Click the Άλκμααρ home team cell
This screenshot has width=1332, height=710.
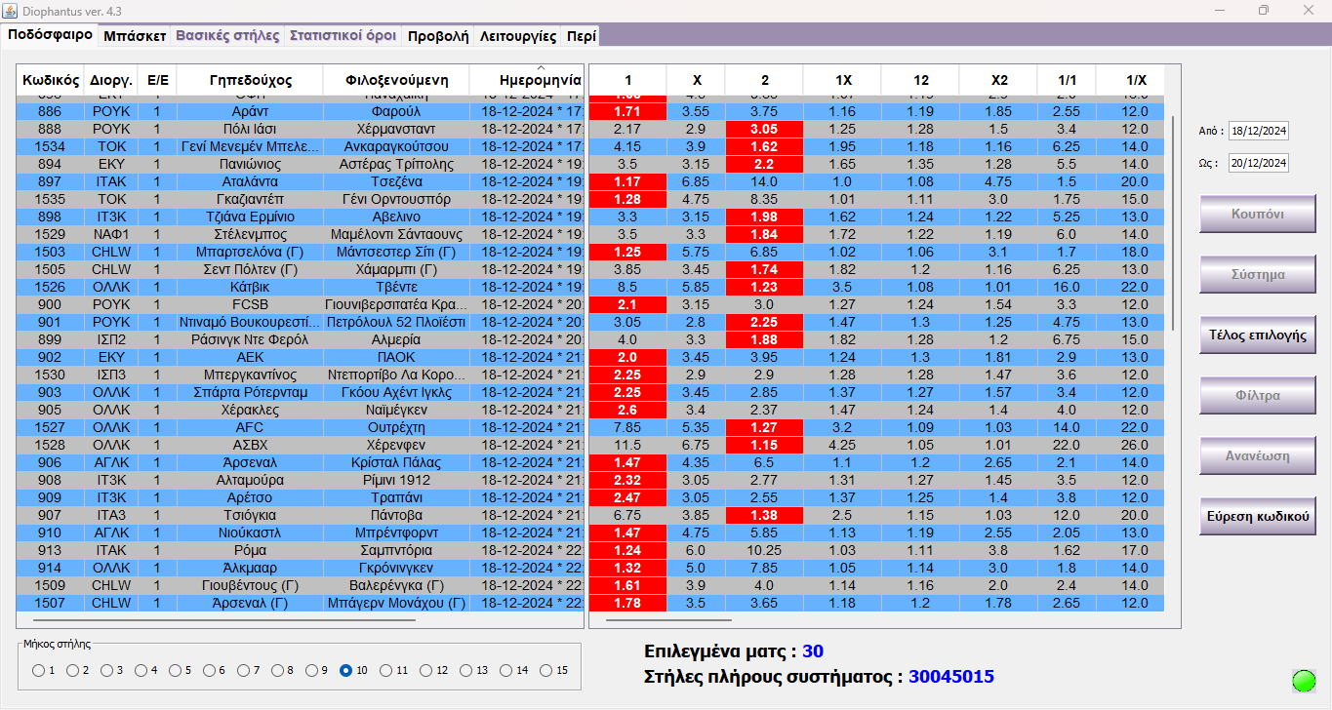click(x=250, y=568)
